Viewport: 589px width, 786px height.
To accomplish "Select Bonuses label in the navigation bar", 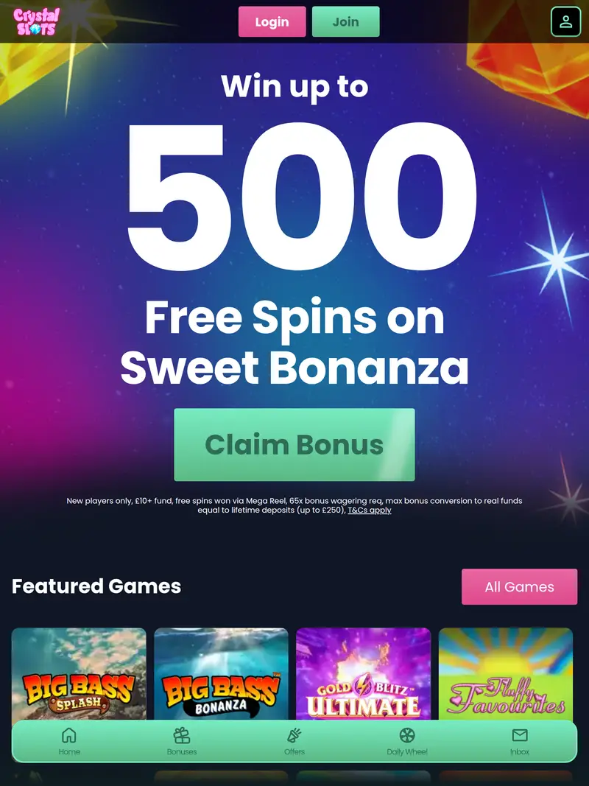I will pos(181,751).
